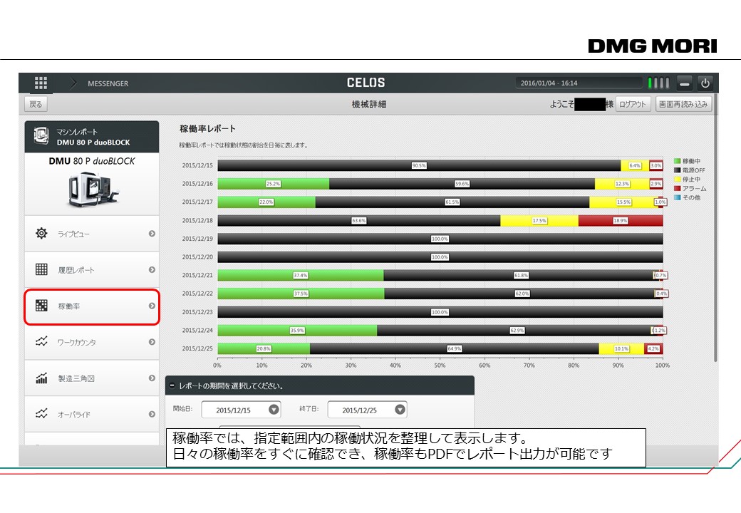Image resolution: width=741 pixels, height=513 pixels.
Task: Expand ワークカウンタ using its arrow
Action: pos(152,342)
